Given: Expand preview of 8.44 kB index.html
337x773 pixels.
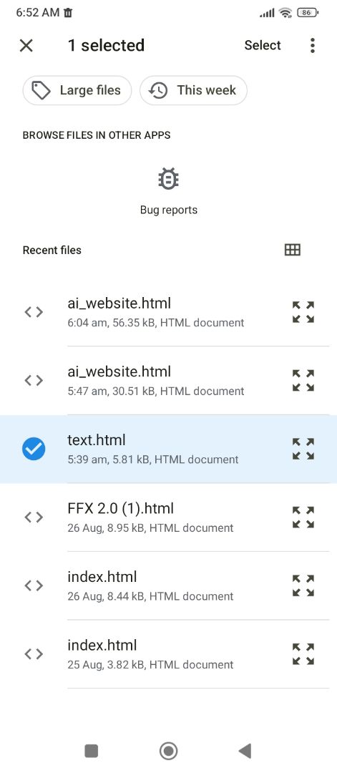Looking at the screenshot, I should (303, 585).
